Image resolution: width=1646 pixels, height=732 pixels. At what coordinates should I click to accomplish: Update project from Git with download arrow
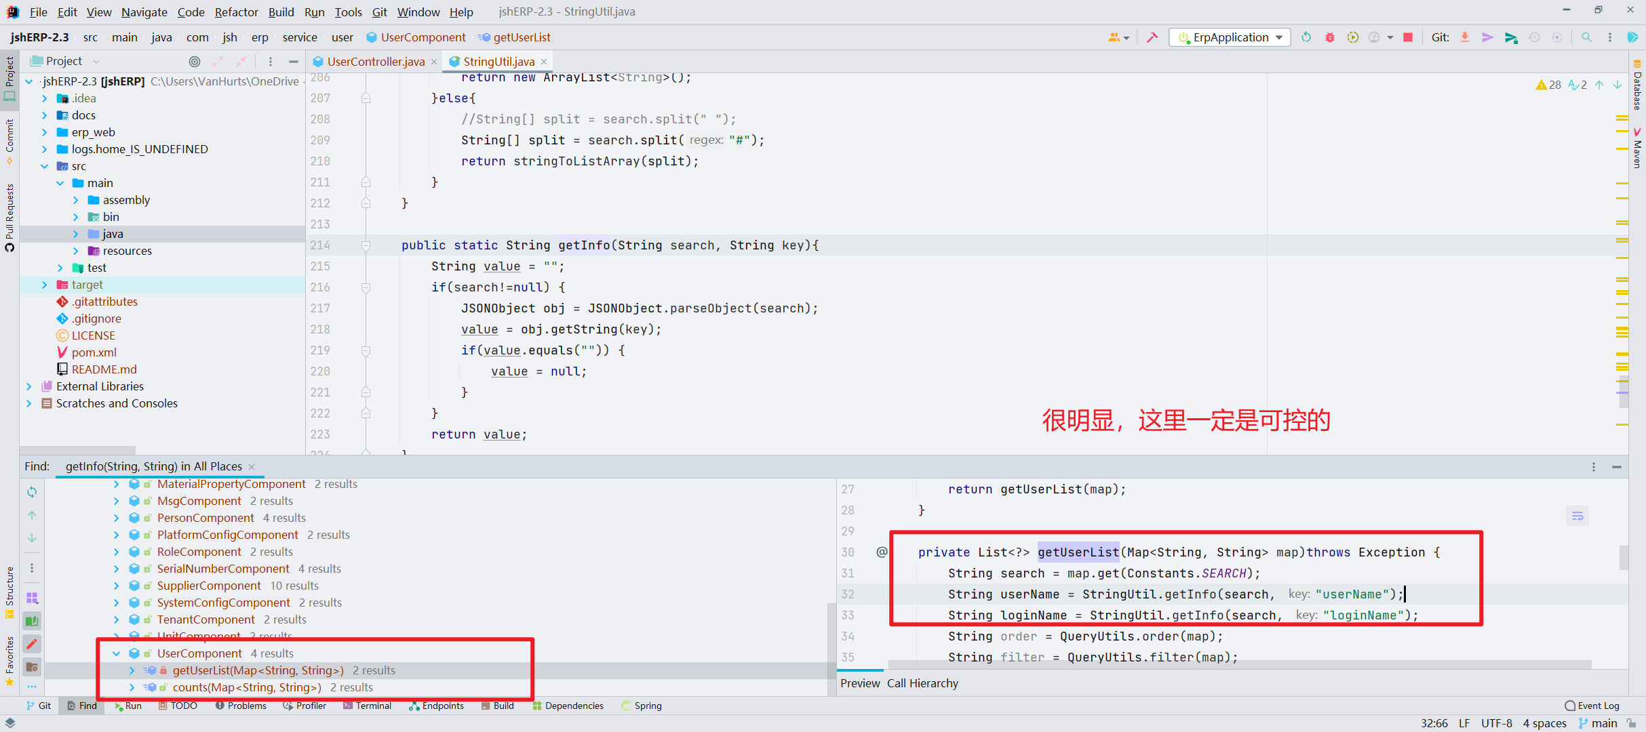coord(1466,37)
